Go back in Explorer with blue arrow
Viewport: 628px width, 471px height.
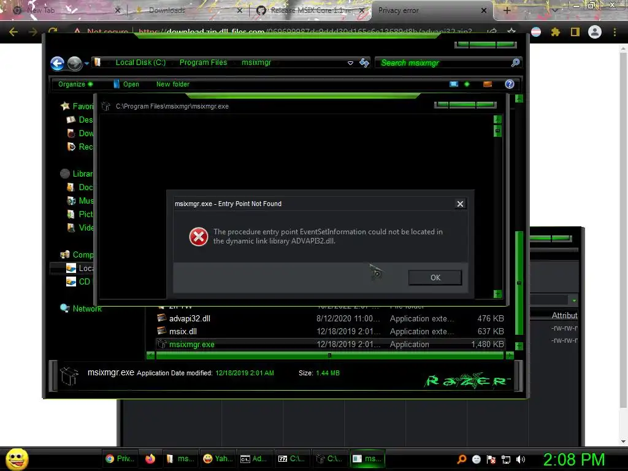pyautogui.click(x=57, y=63)
